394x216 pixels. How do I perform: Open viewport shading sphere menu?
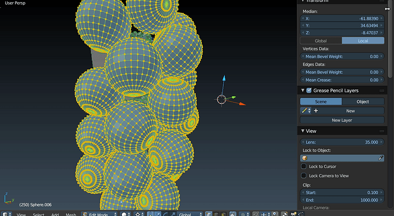pos(124,214)
